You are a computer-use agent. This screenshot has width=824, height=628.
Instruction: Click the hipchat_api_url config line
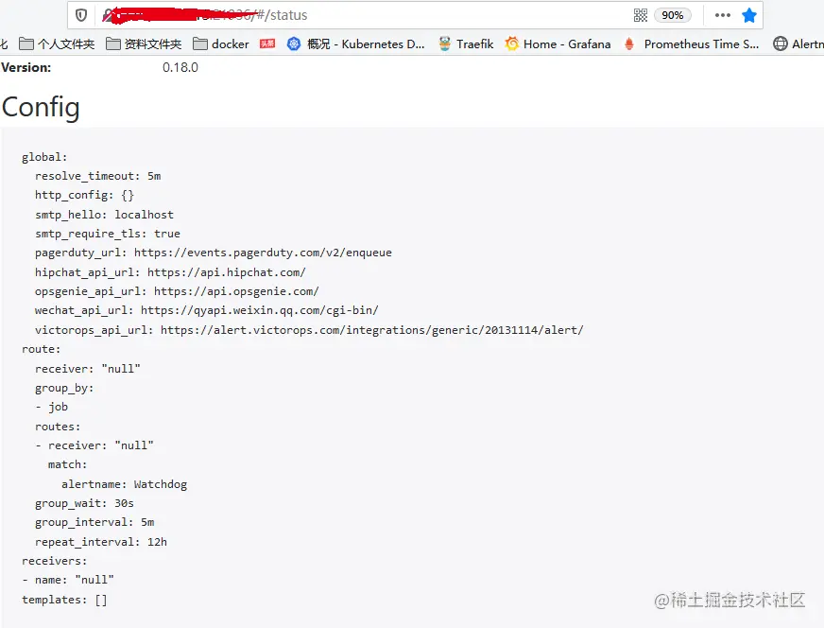coord(170,272)
